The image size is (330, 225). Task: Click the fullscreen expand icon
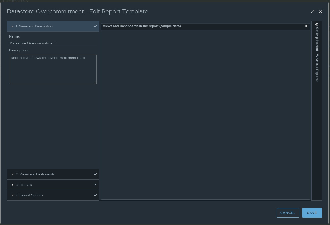point(313,11)
